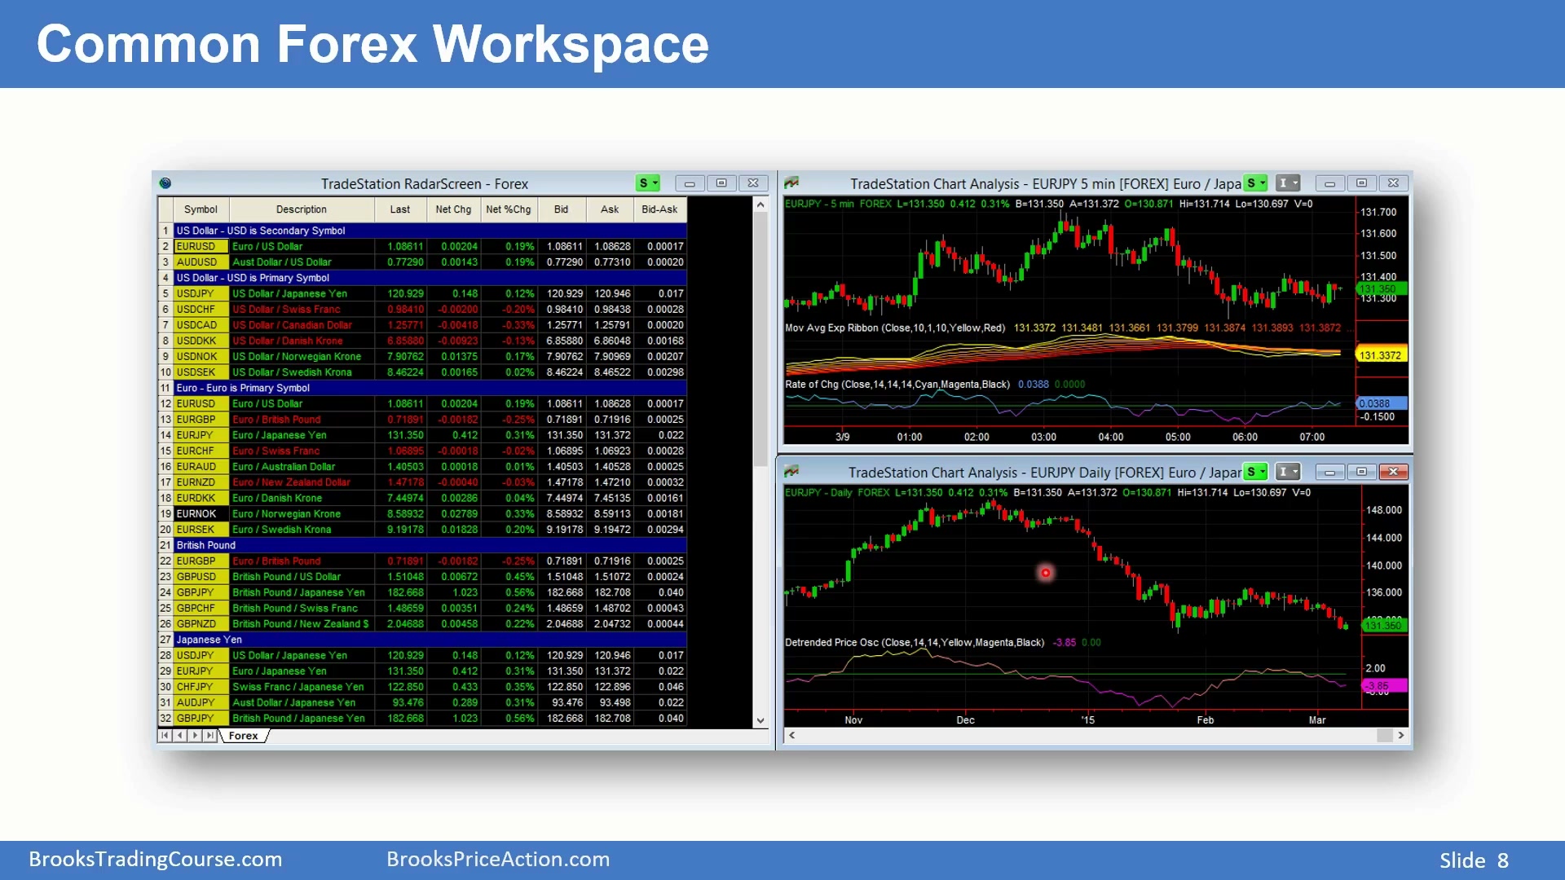Click the RadarScreen vertical scrollbar thumb
Screen dimensions: 1565x880
coord(760,338)
